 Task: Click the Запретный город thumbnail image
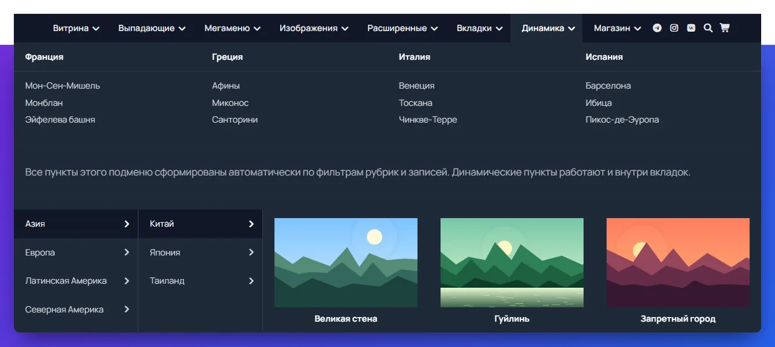(678, 262)
